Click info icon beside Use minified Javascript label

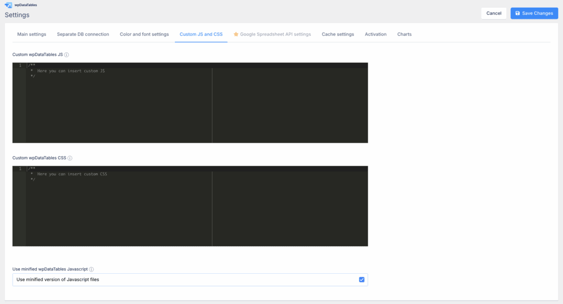[x=92, y=269]
